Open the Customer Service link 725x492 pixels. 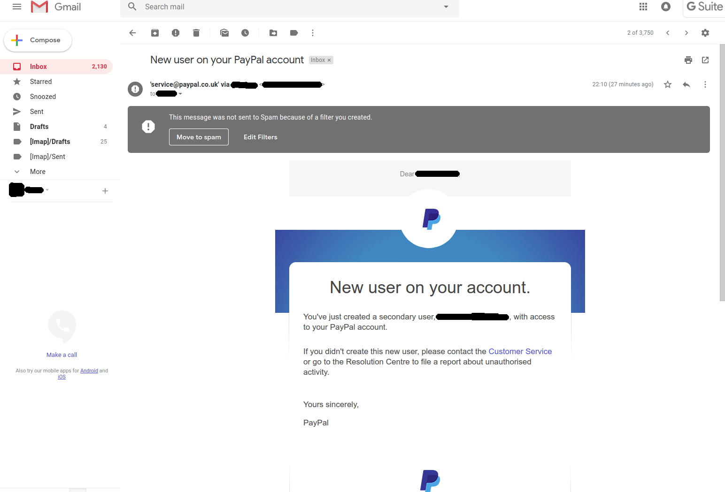click(520, 351)
